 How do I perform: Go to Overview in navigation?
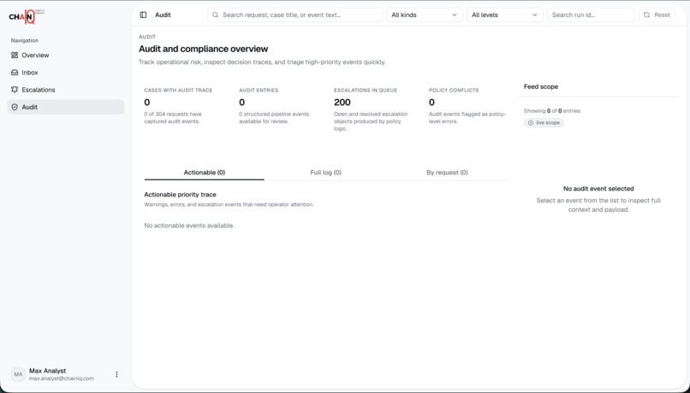[x=66, y=56]
